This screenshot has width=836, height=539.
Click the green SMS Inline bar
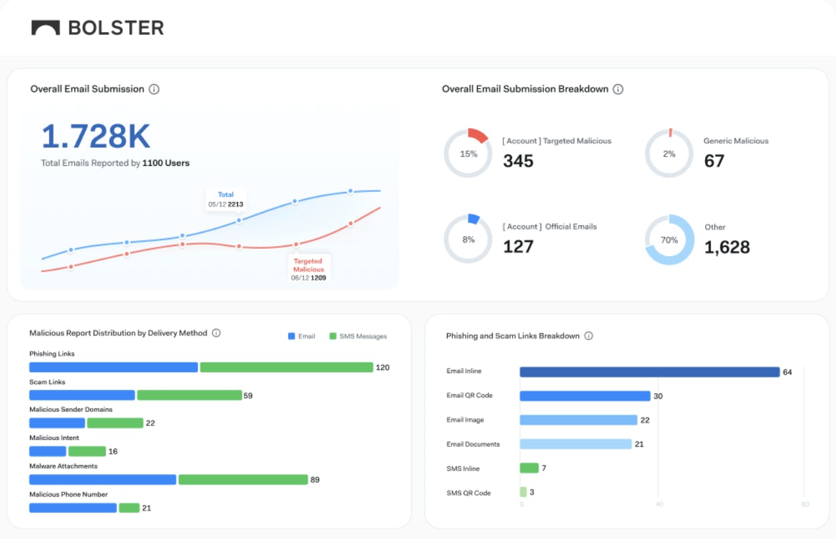click(x=529, y=468)
